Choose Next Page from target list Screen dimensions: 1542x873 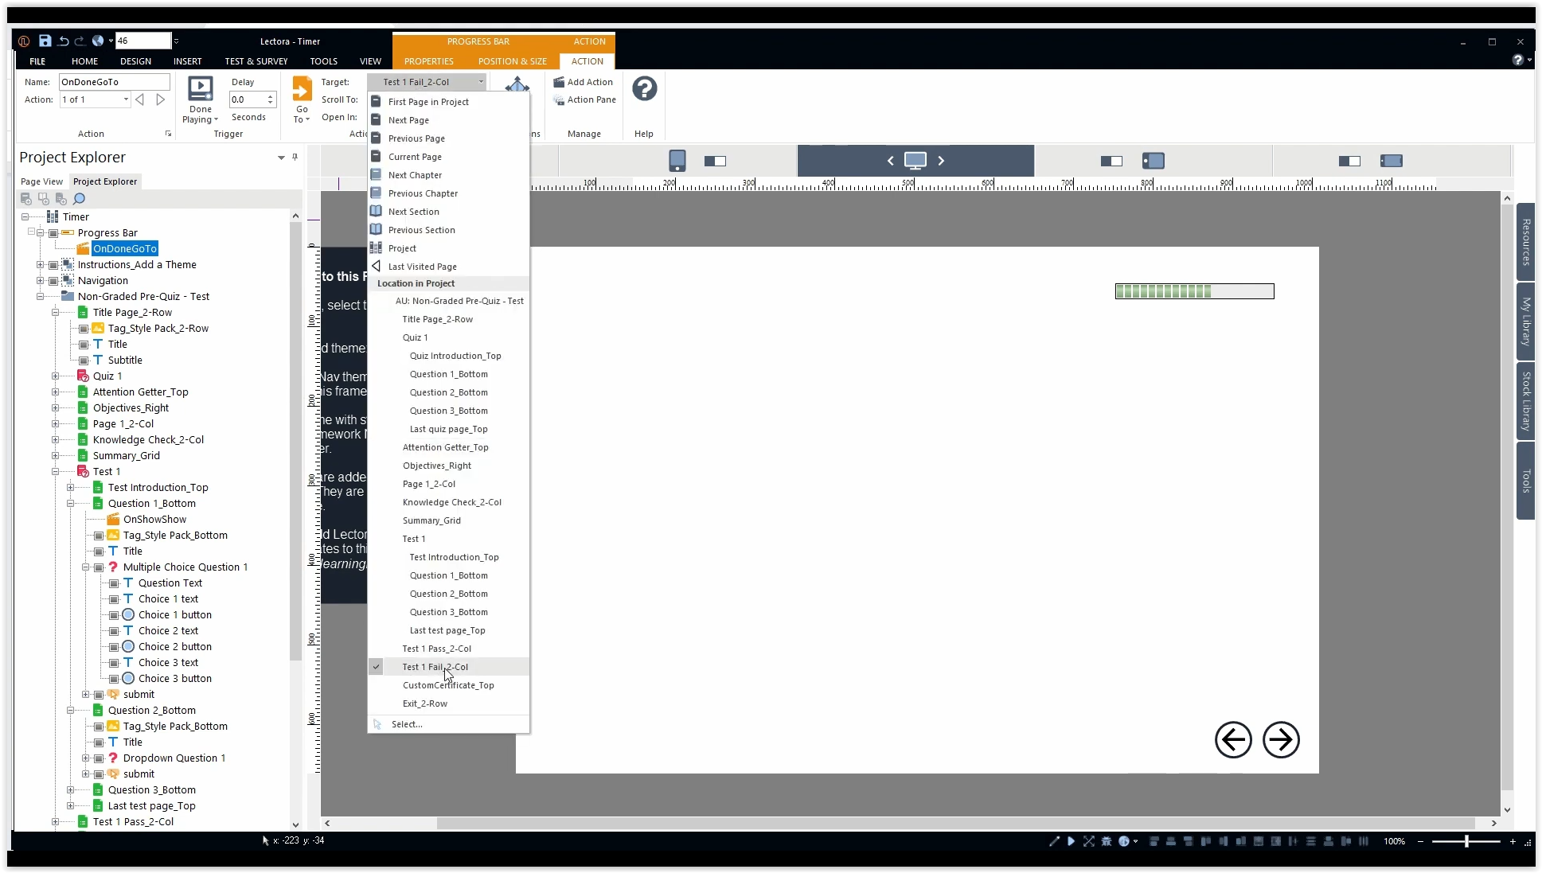pos(408,120)
